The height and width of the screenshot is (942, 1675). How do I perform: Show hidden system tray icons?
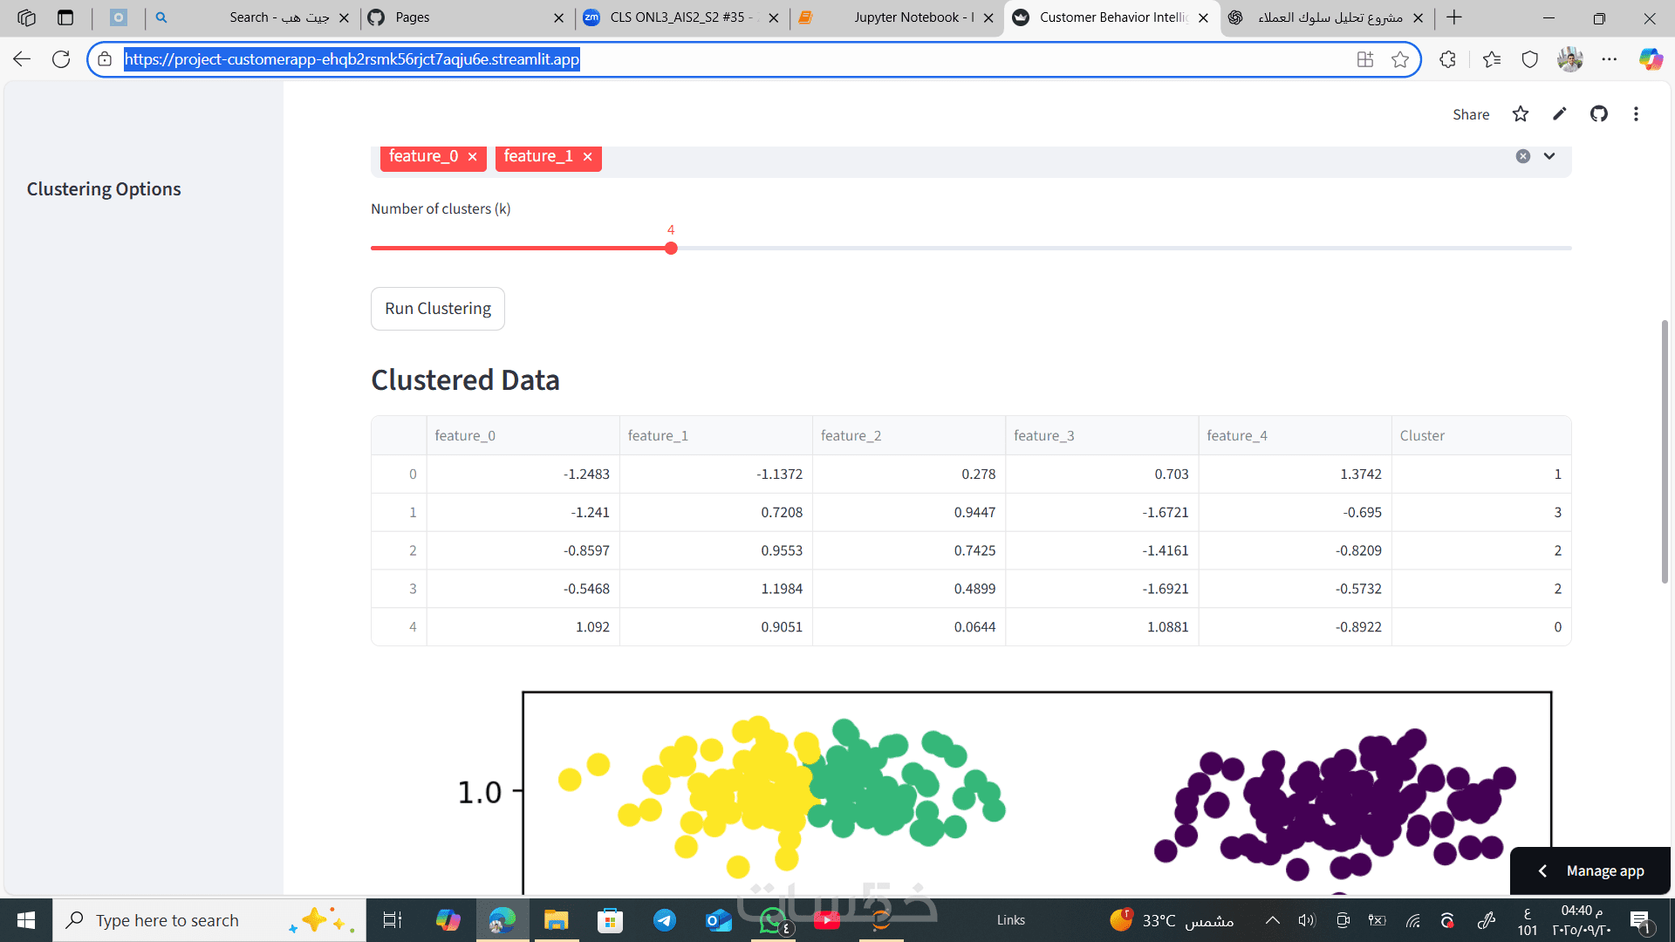[1272, 920]
